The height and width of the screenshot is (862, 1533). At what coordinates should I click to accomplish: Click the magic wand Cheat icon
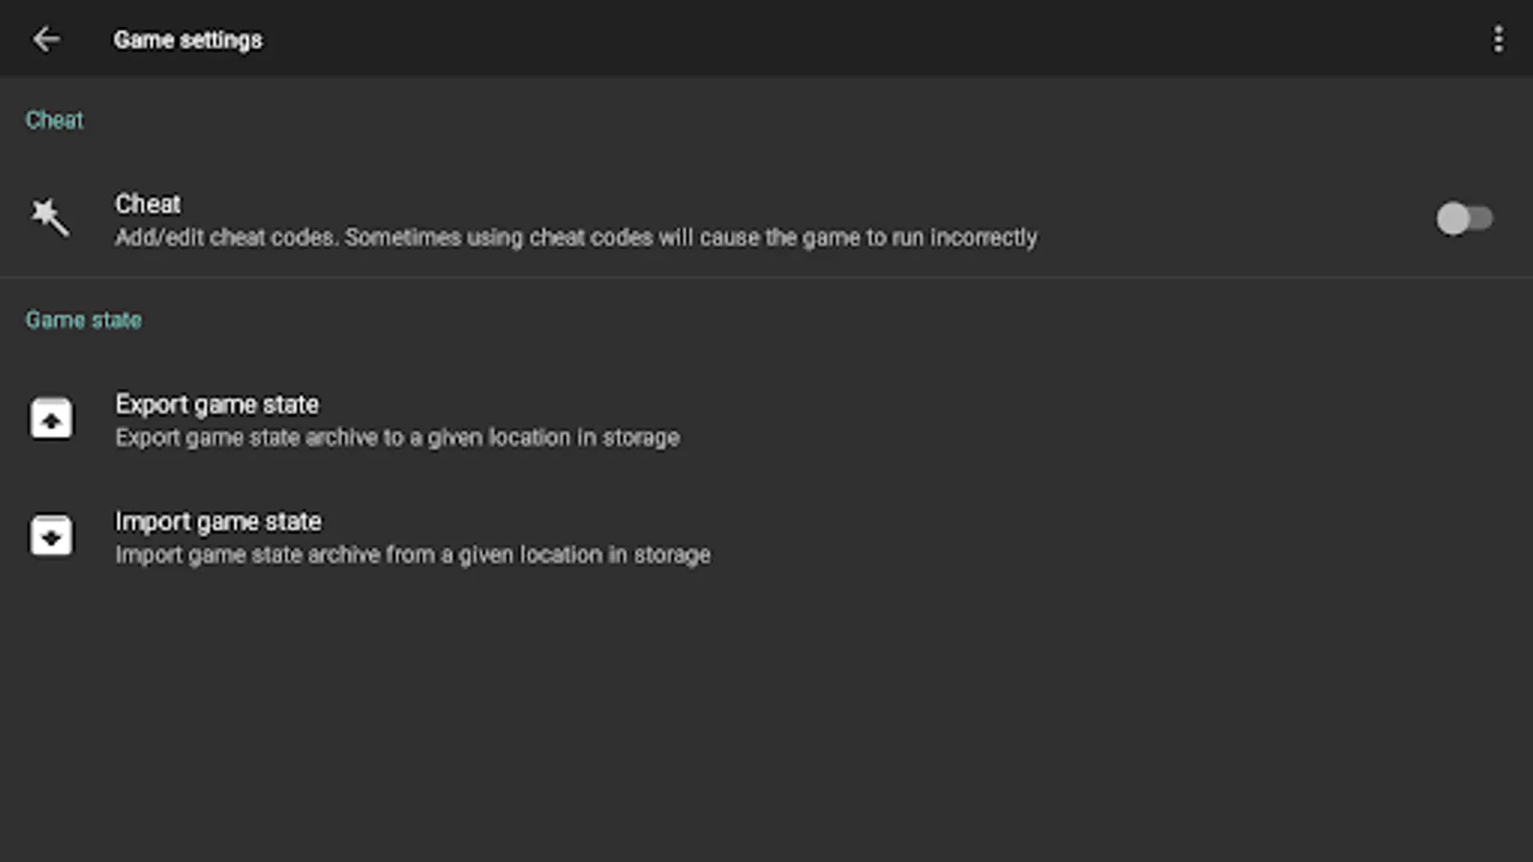click(x=50, y=218)
